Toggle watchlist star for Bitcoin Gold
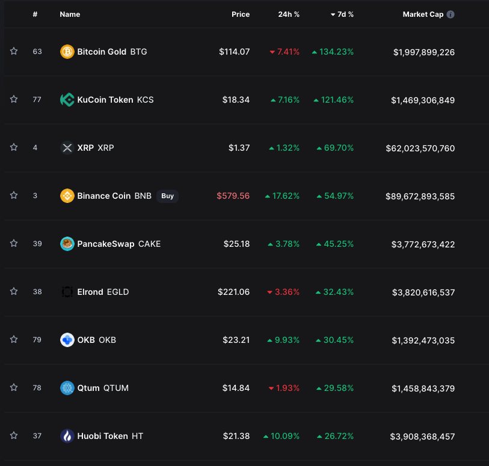 (x=14, y=51)
